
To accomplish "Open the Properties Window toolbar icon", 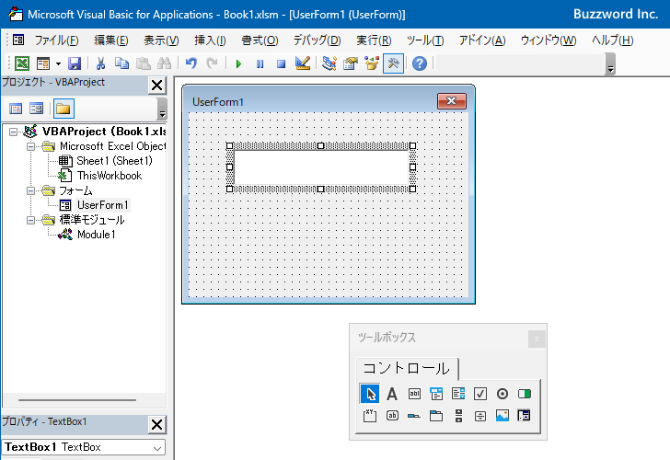I will pos(351,63).
